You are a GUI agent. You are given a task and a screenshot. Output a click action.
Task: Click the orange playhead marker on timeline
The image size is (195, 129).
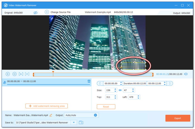(x=53, y=72)
